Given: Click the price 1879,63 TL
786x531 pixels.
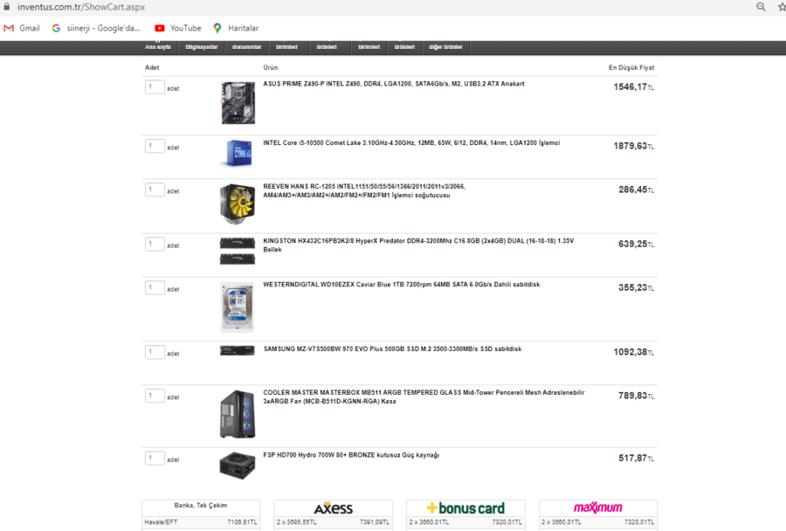Looking at the screenshot, I should [634, 146].
